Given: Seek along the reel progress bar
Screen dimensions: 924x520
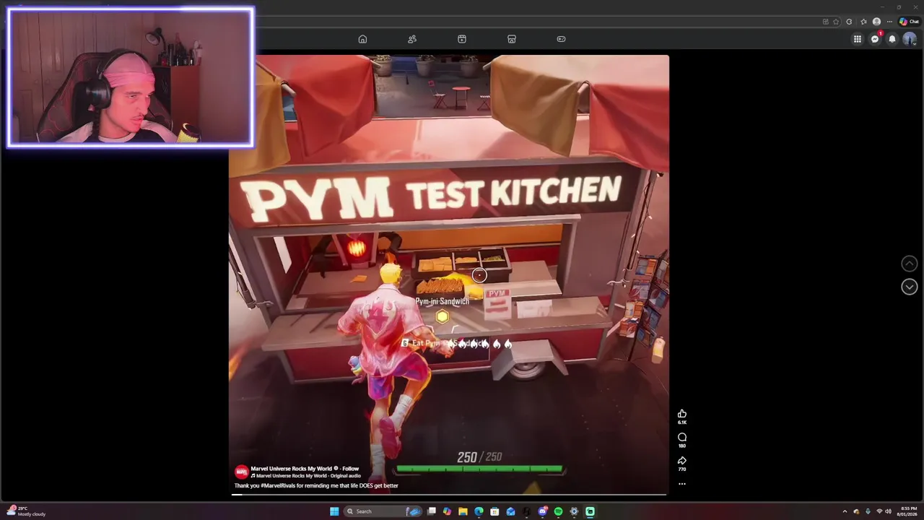Looking at the screenshot, I should tap(449, 495).
